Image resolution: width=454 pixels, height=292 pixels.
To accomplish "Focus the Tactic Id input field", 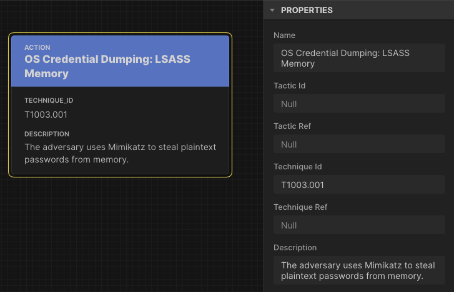I will tap(359, 104).
